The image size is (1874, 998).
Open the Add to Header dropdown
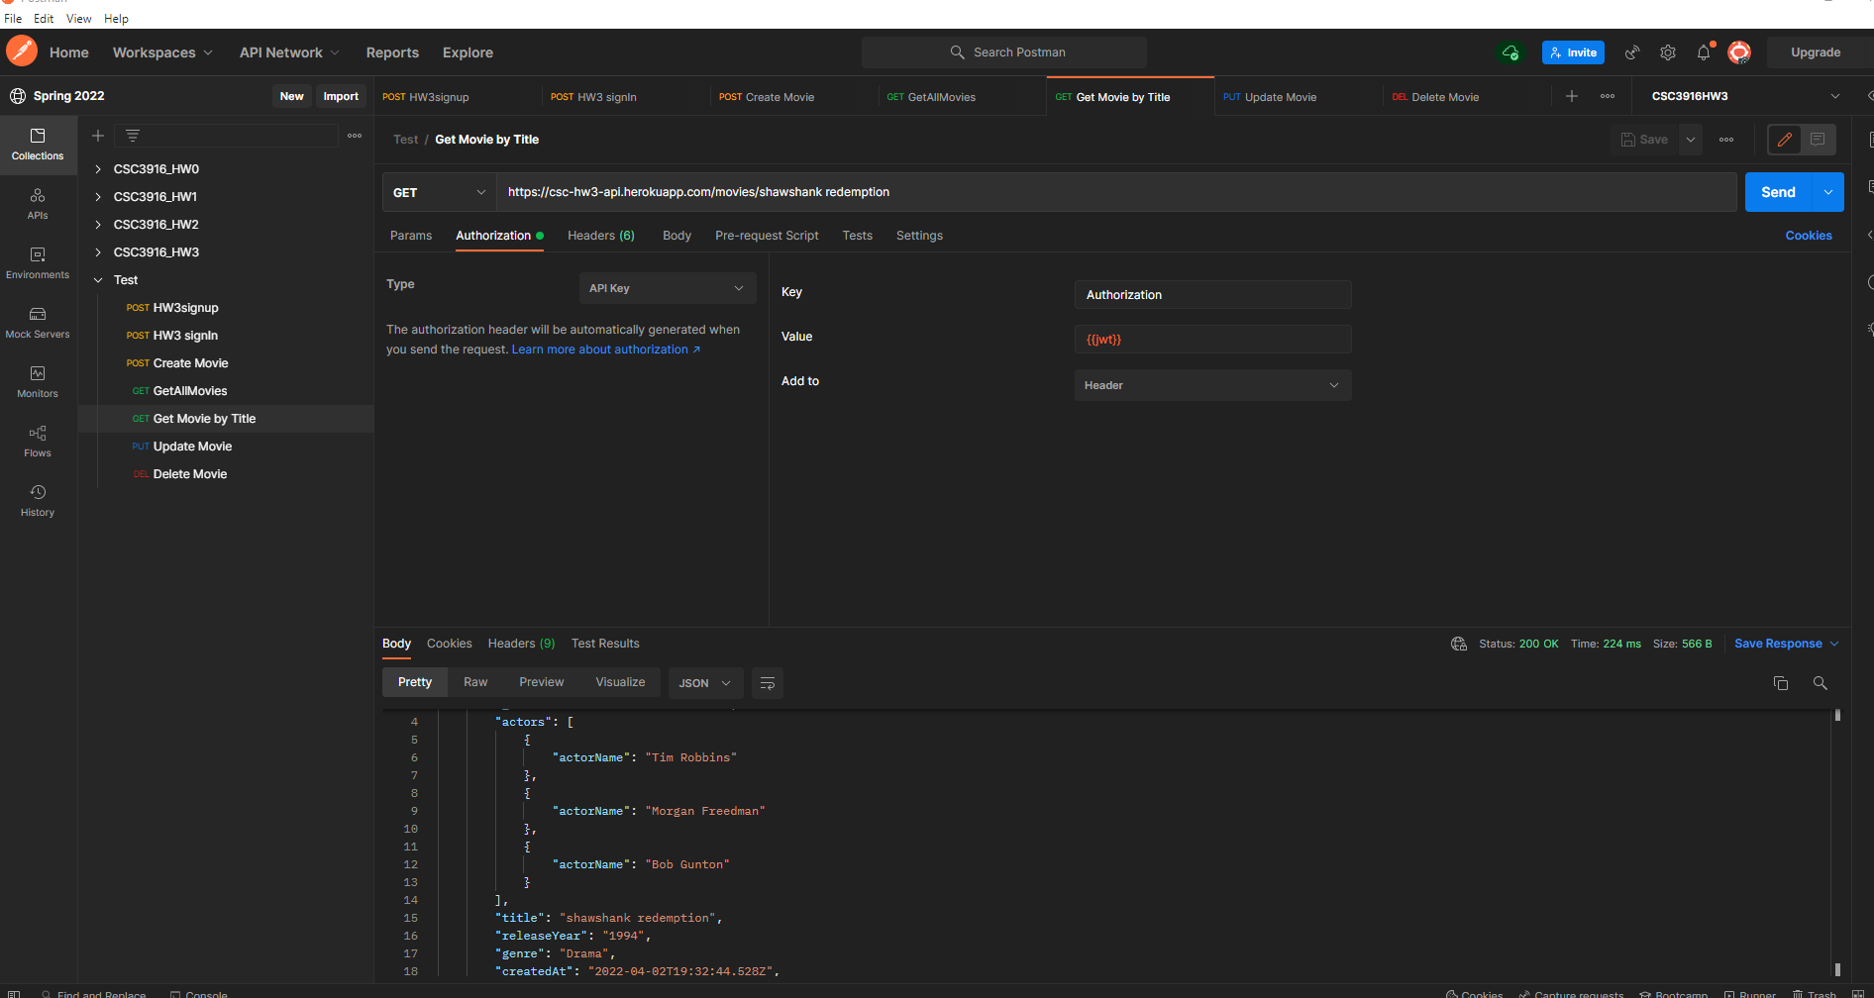point(1211,385)
